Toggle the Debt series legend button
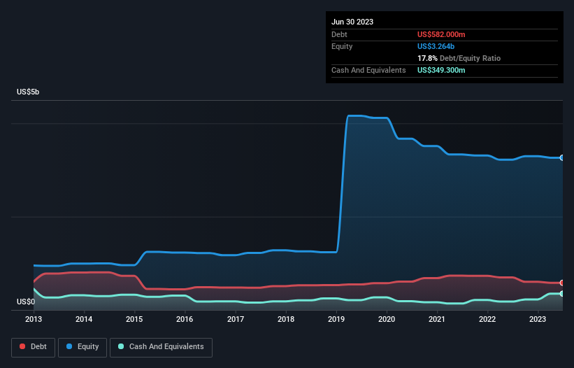This screenshot has width=574, height=368. pos(34,347)
